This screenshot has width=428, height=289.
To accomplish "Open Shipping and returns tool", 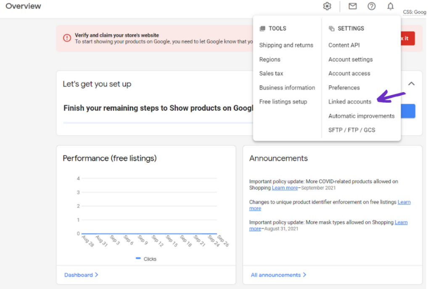I will (286, 45).
